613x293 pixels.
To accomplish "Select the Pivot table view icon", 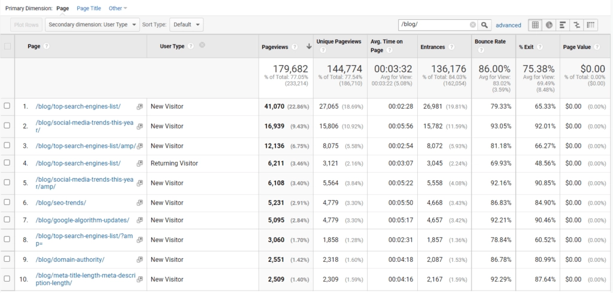I will click(x=591, y=25).
